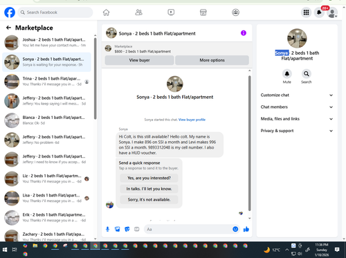
Task: Open Jeffery chat saying No problem
Action: 46,140
